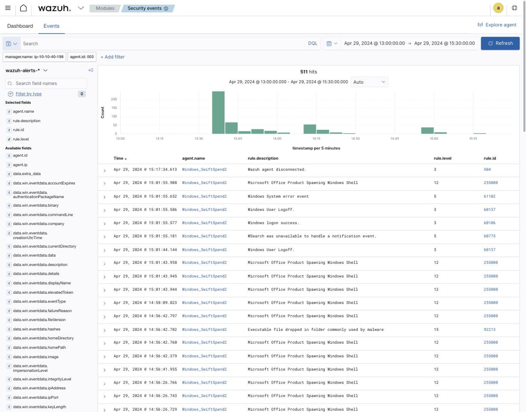The height and width of the screenshot is (412, 526).
Task: Select agent.id available field
Action: (20, 155)
